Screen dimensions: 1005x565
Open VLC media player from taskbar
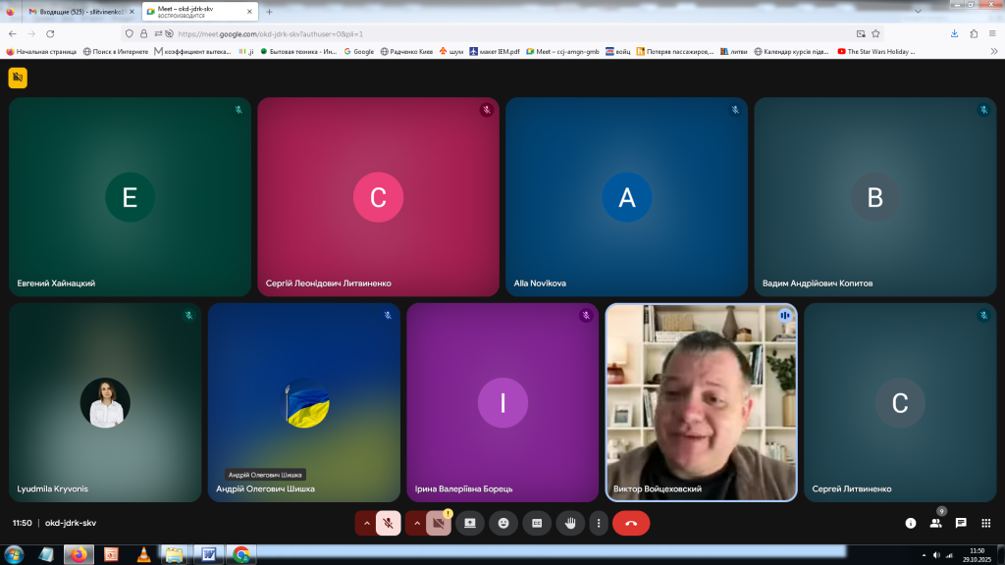click(143, 554)
